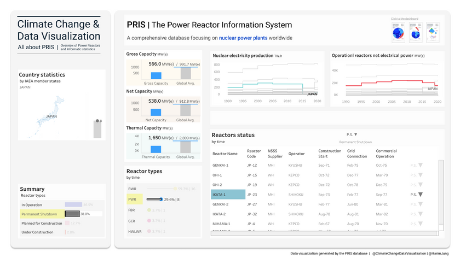The width and height of the screenshot is (460, 258).
Task: Click the blue Net Capacity bar
Action: click(x=156, y=112)
